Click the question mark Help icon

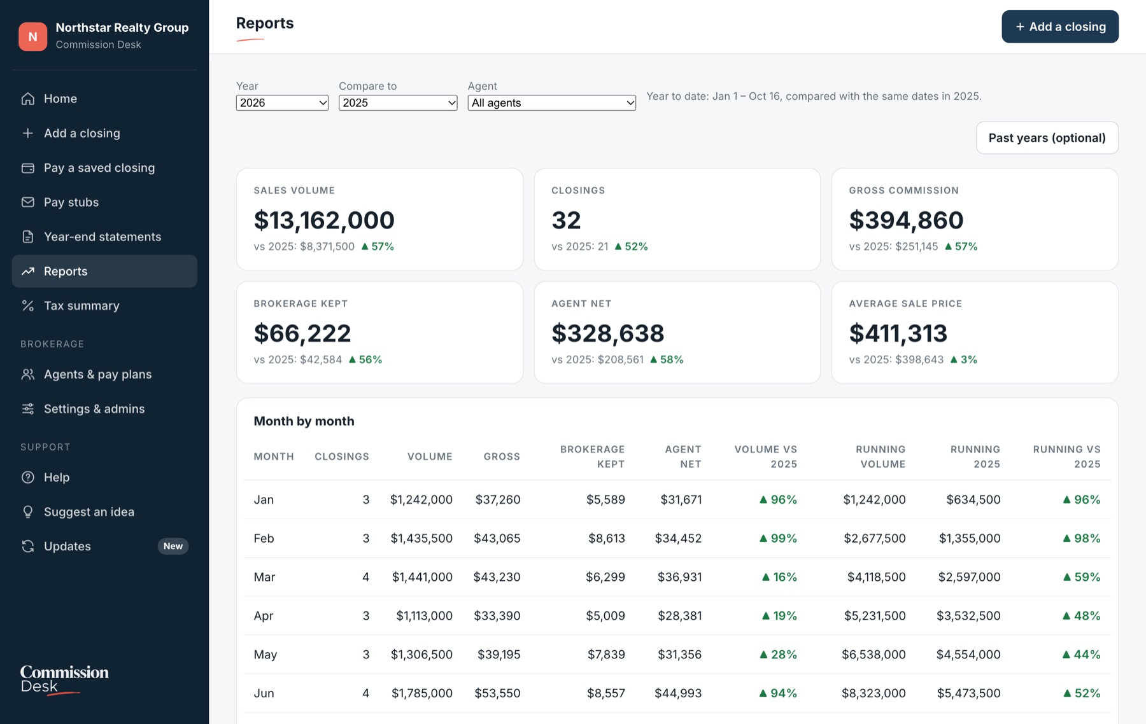tap(27, 477)
